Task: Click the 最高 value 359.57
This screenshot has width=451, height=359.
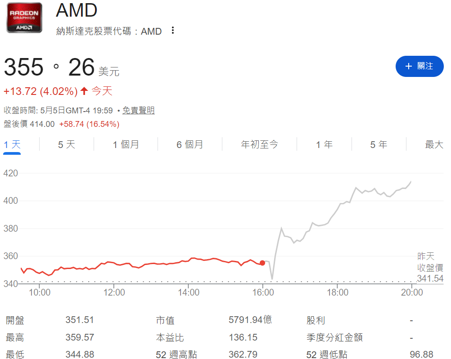Action: (80, 337)
